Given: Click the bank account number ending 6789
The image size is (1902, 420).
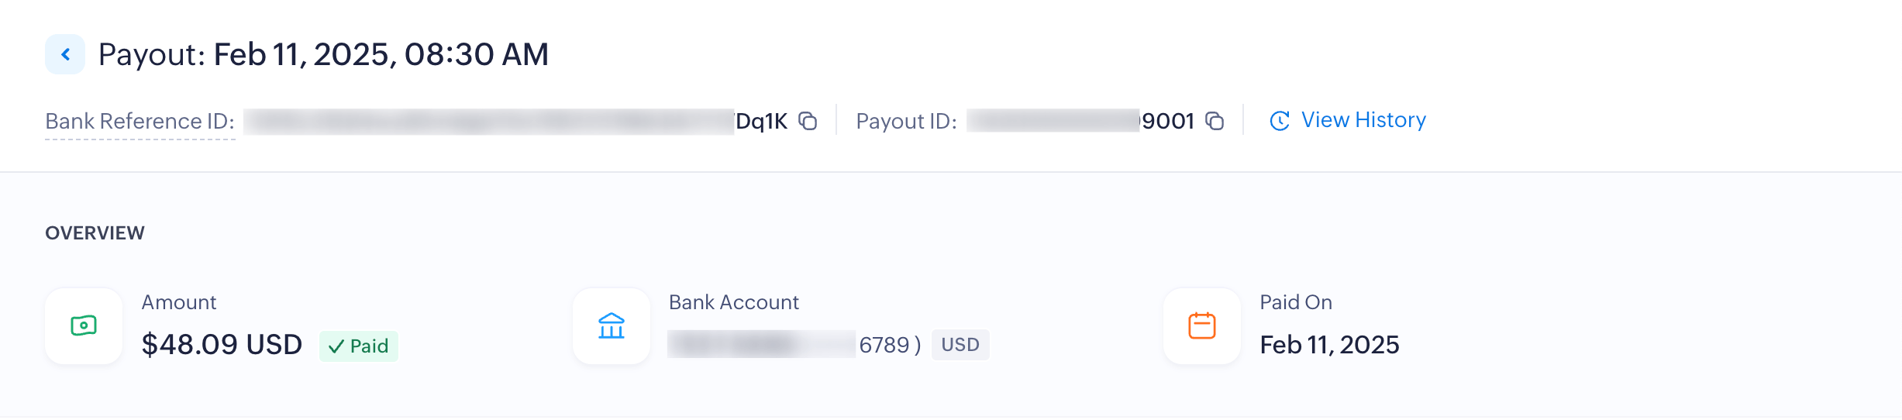Looking at the screenshot, I should click(x=884, y=345).
